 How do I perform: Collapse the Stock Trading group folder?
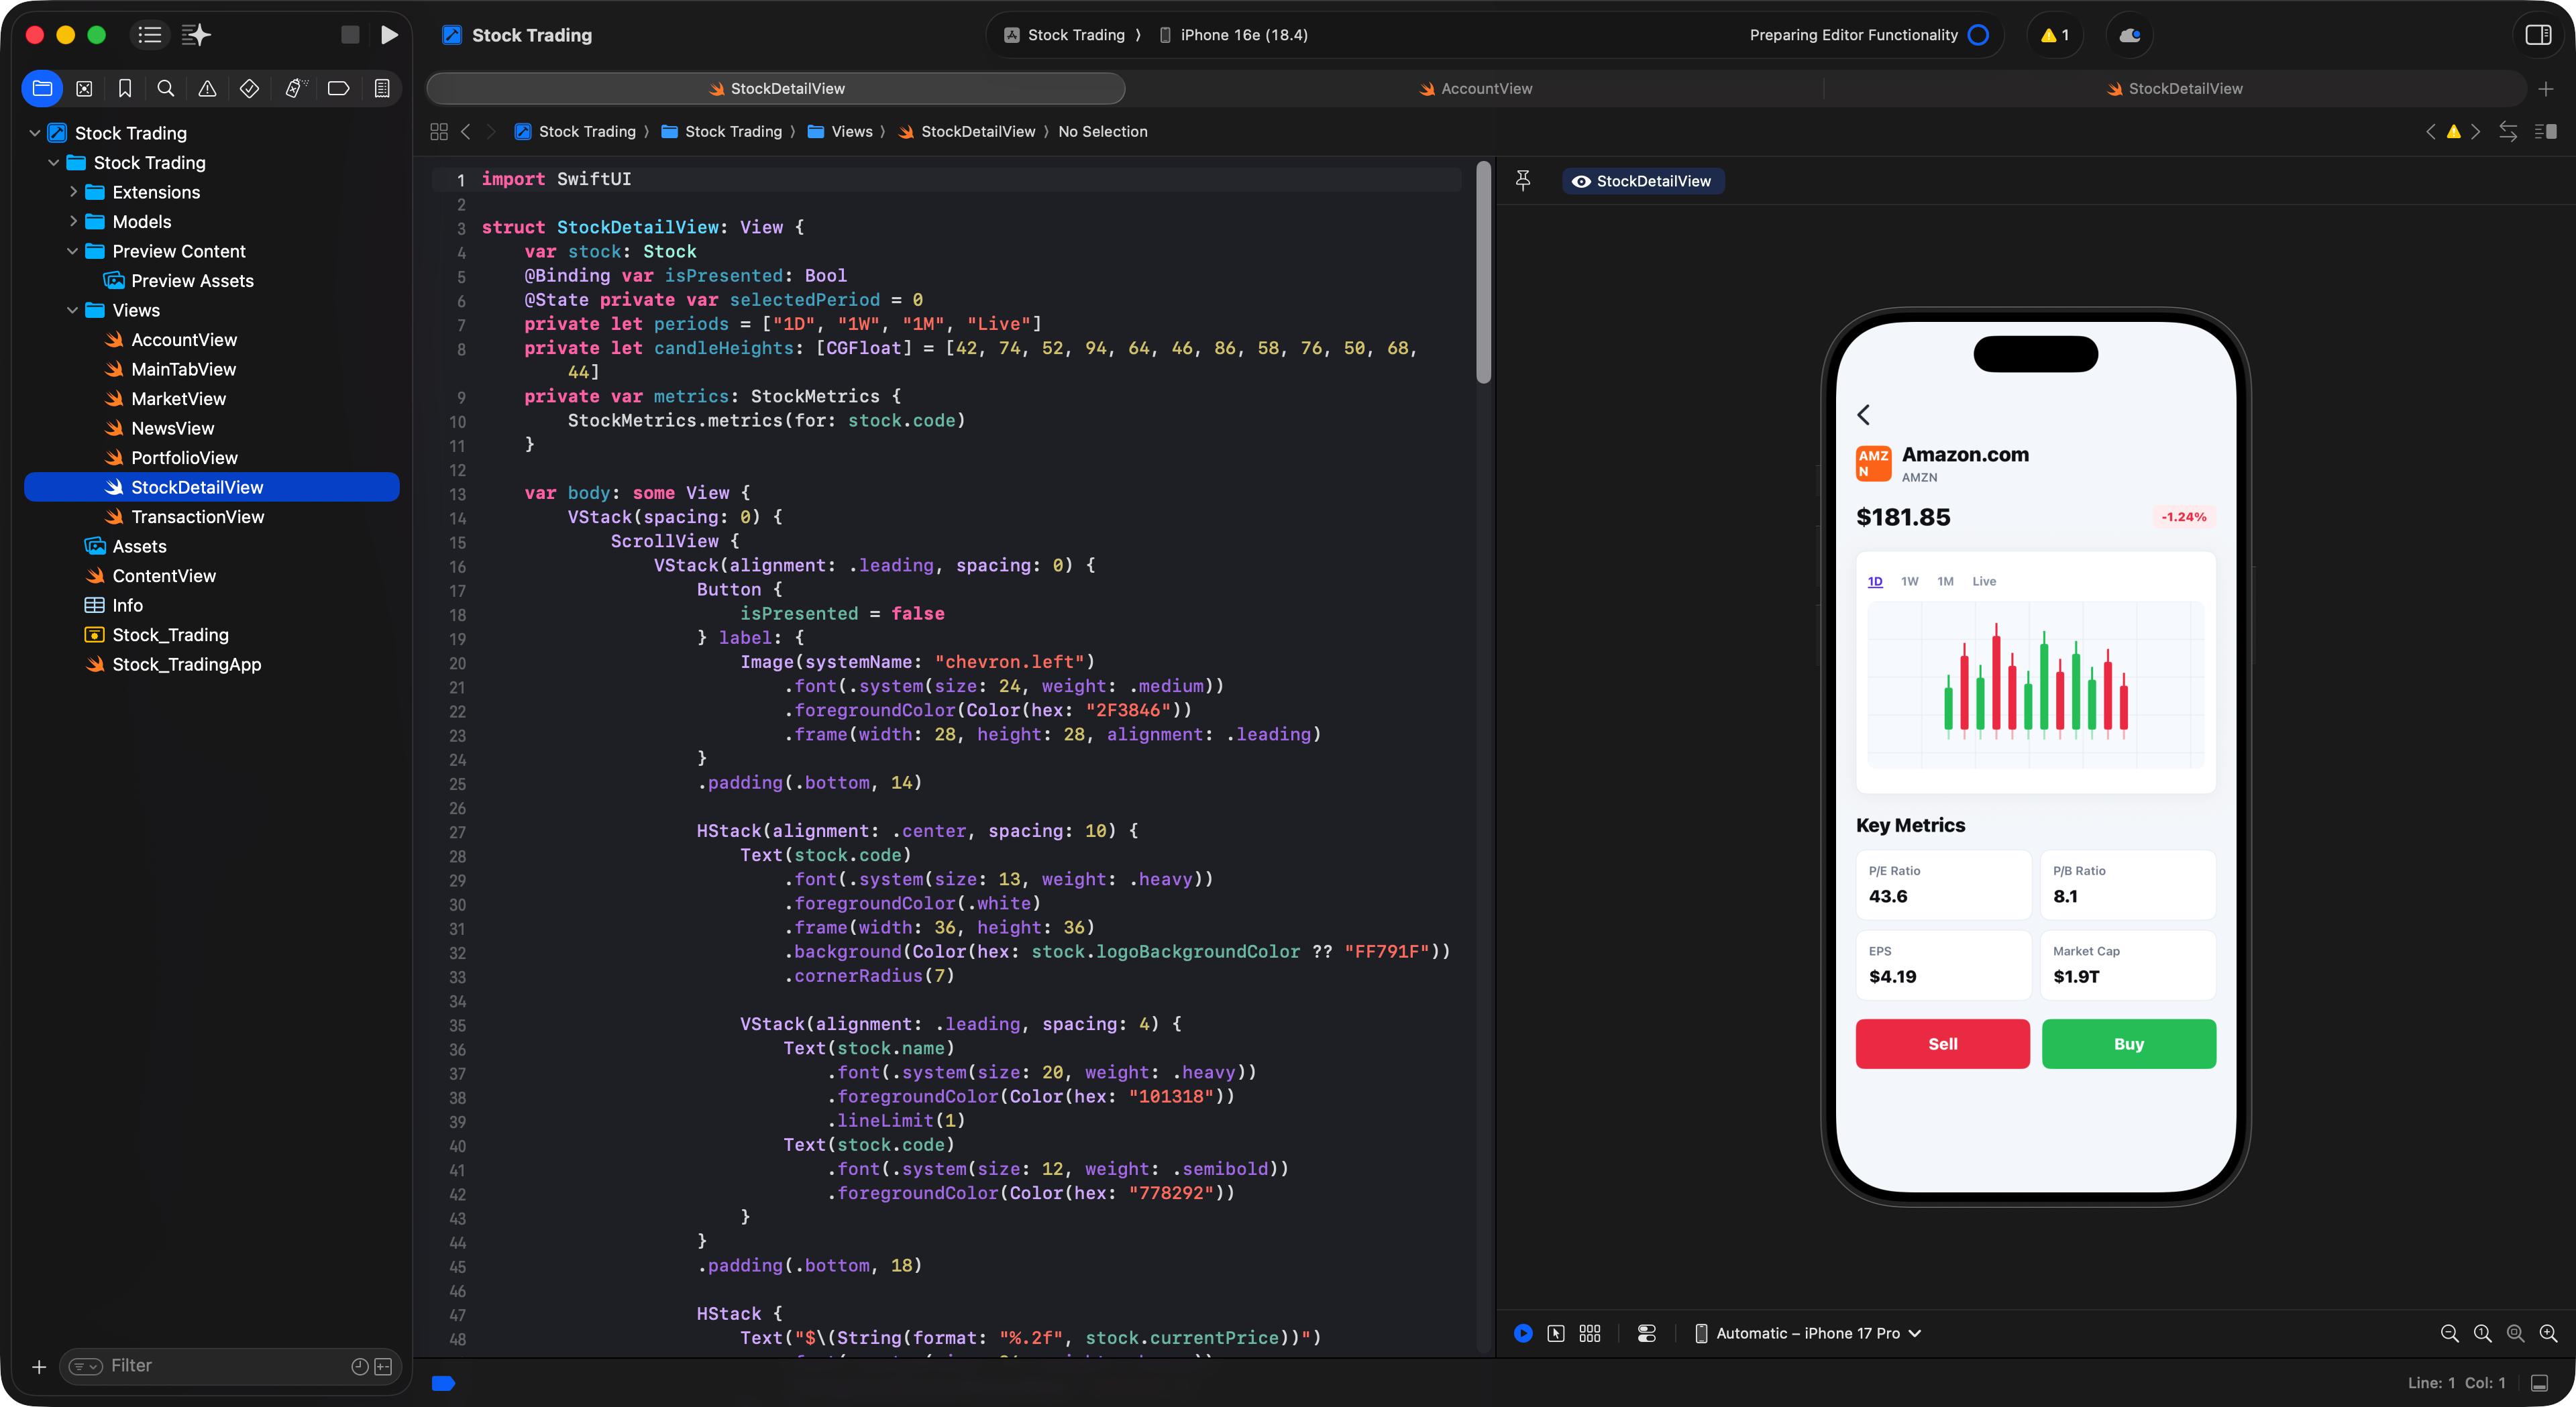(54, 162)
